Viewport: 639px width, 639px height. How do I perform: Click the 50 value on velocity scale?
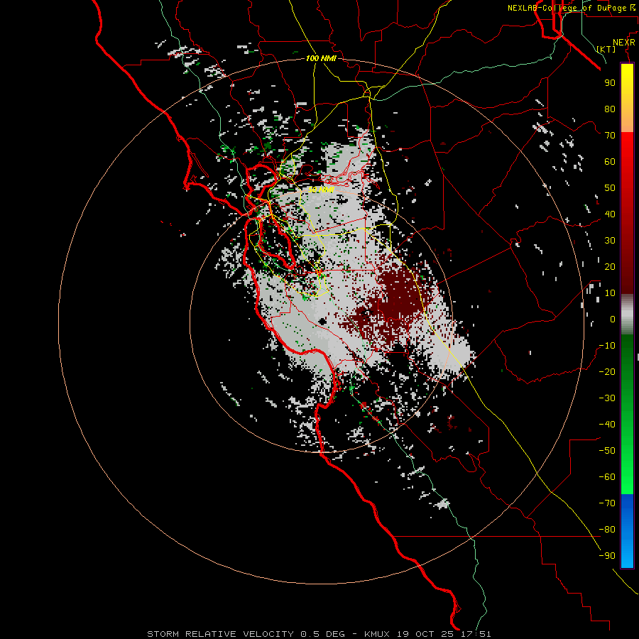tap(610, 188)
